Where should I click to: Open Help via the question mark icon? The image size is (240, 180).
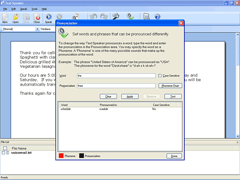157,16
